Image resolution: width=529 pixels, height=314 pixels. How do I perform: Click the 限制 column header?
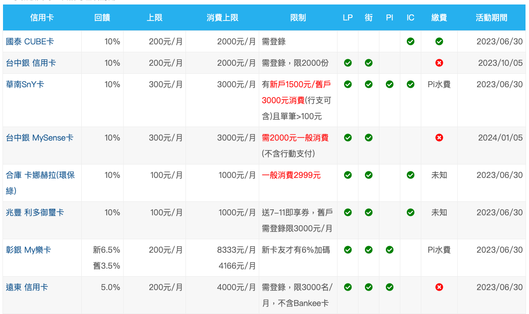tap(298, 17)
